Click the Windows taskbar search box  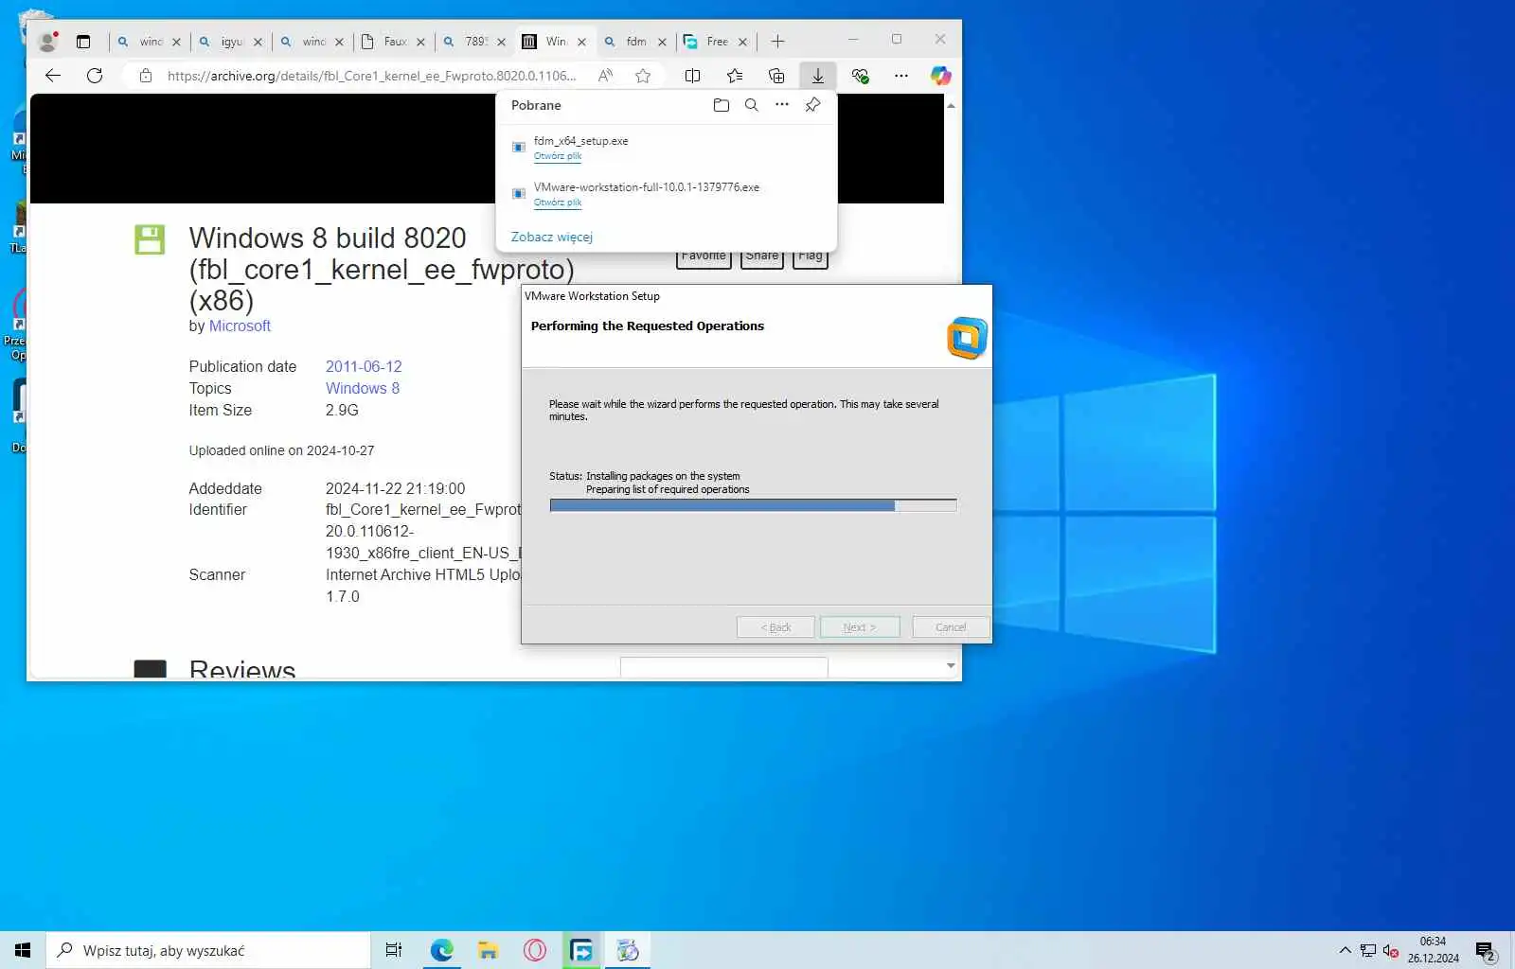click(208, 950)
